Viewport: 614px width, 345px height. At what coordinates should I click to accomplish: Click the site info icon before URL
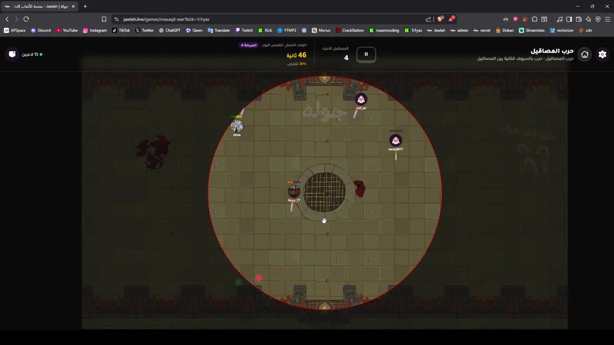click(116, 19)
